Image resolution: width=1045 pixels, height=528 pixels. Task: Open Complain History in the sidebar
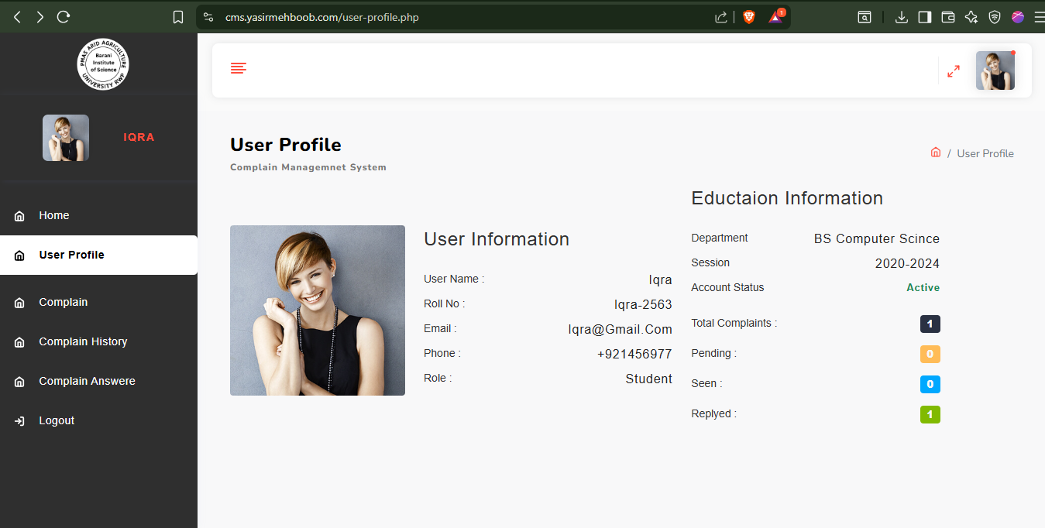[83, 341]
